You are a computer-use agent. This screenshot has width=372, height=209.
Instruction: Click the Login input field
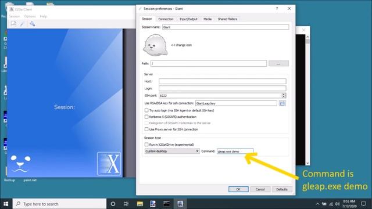(222, 88)
